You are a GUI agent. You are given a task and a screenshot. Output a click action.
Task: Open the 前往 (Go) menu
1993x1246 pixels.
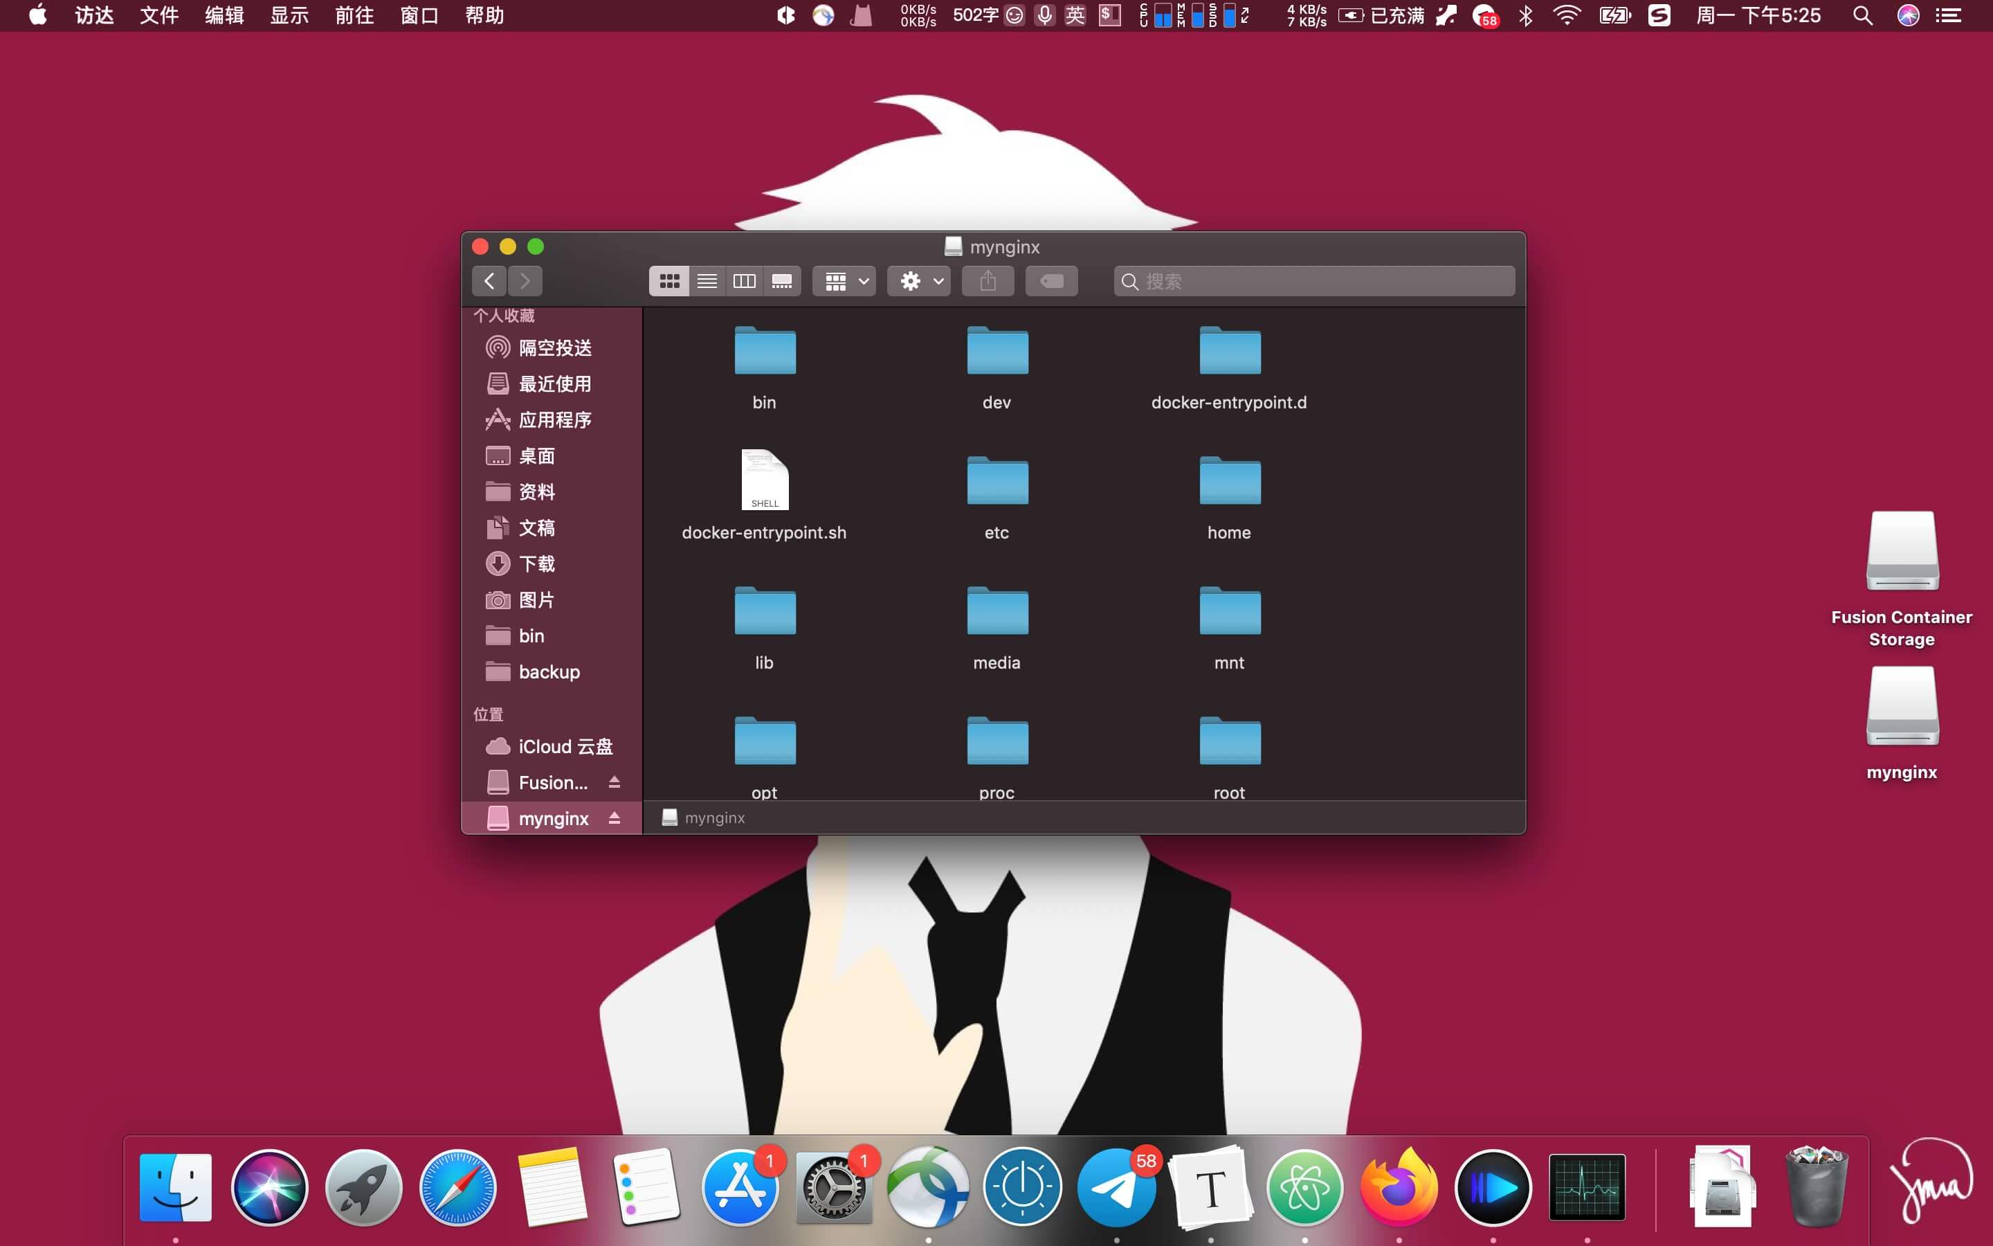[354, 16]
